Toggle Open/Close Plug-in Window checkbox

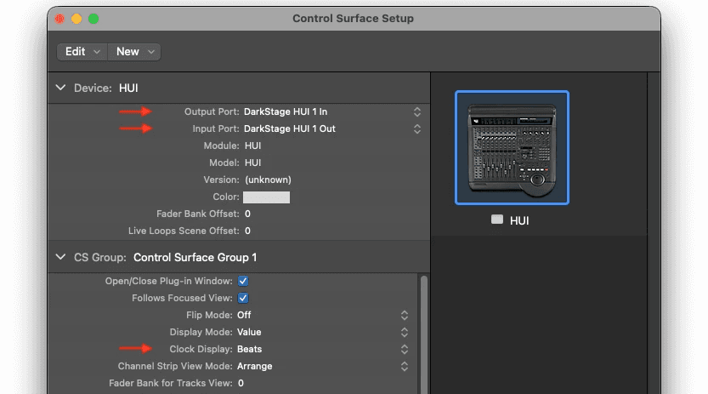pos(243,281)
